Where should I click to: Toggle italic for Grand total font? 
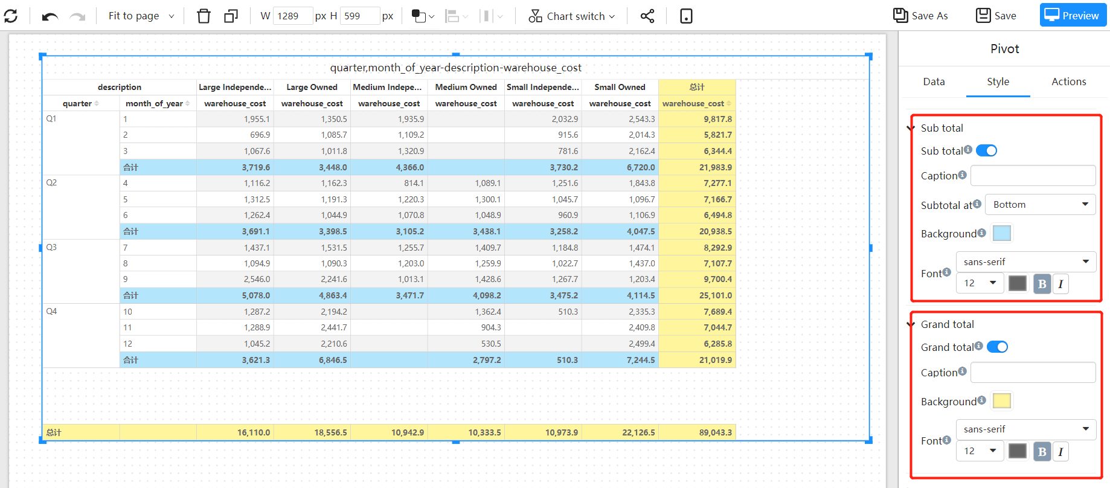1060,452
